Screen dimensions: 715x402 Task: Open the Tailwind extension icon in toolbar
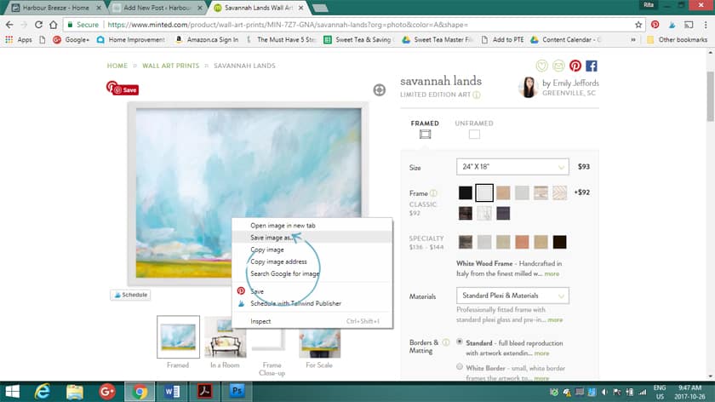pos(672,25)
